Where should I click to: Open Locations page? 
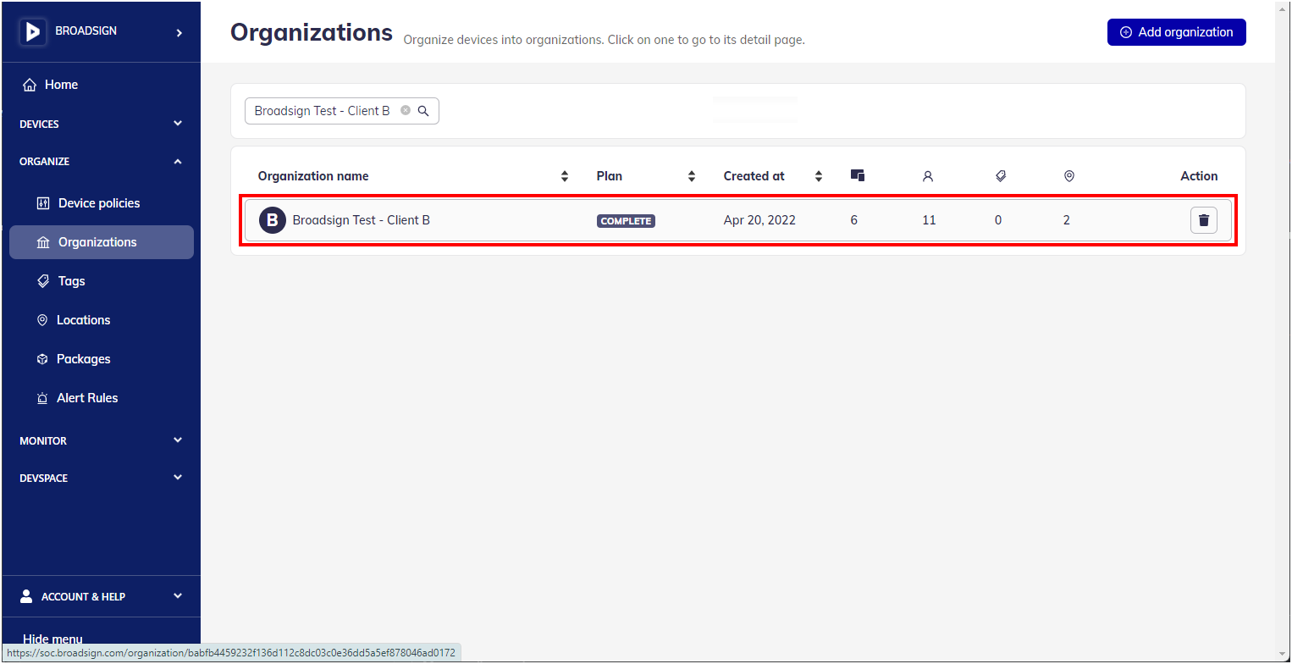pos(83,320)
